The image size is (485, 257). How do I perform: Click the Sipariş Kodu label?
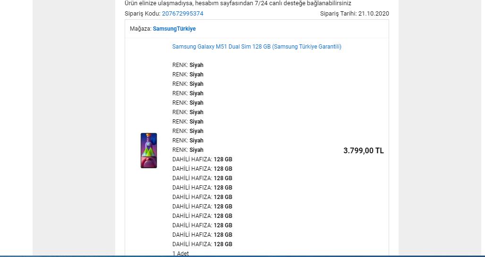pyautogui.click(x=143, y=14)
